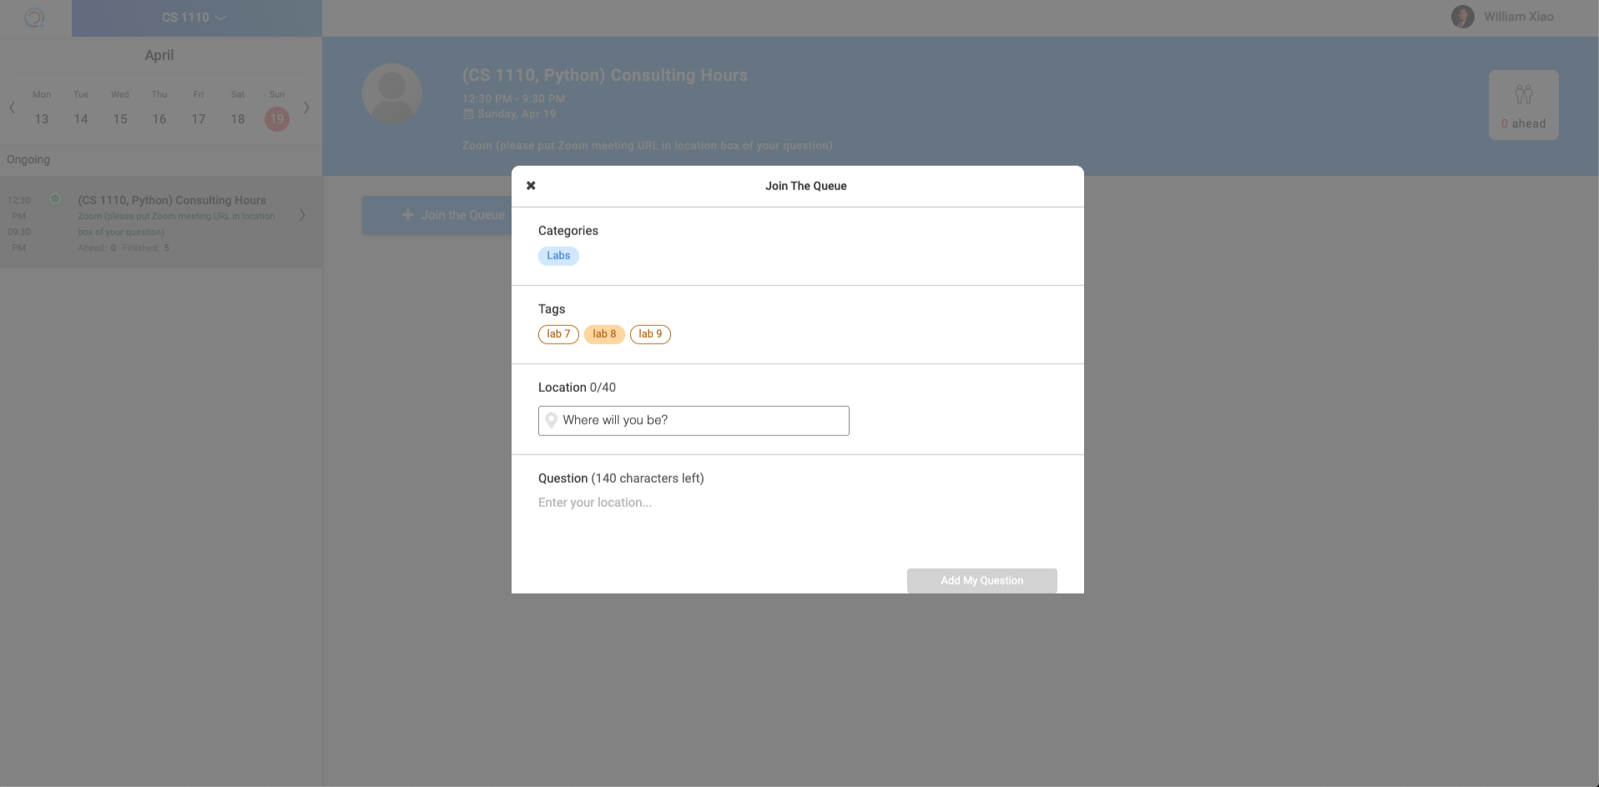Click the Location input field
Viewport: 1599px width, 787px height.
[701, 420]
